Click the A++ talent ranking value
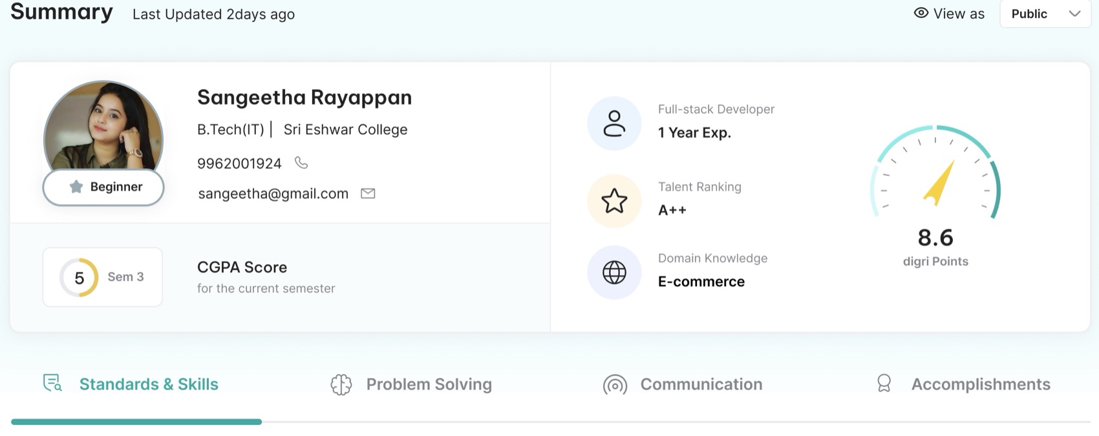 [x=672, y=210]
